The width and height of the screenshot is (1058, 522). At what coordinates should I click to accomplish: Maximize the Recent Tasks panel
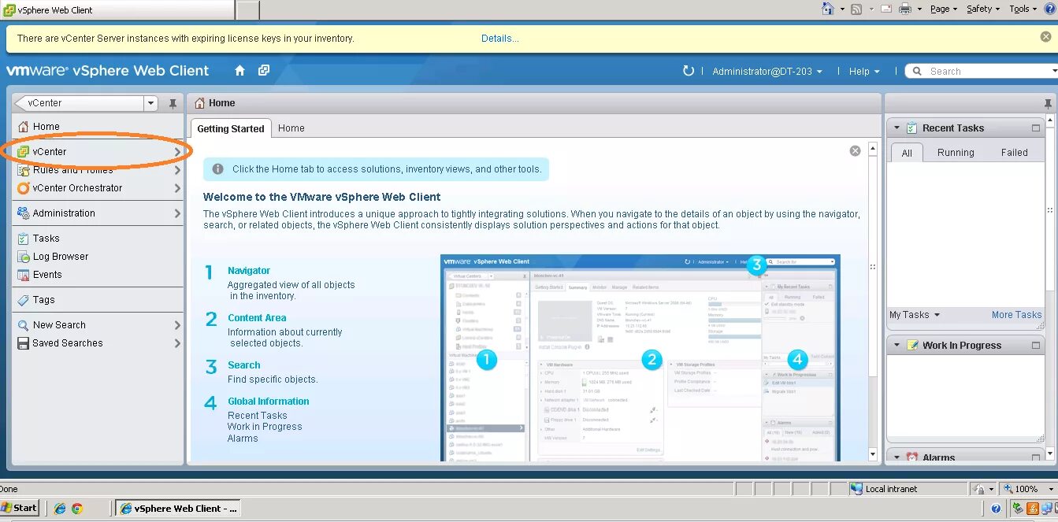pos(1036,128)
